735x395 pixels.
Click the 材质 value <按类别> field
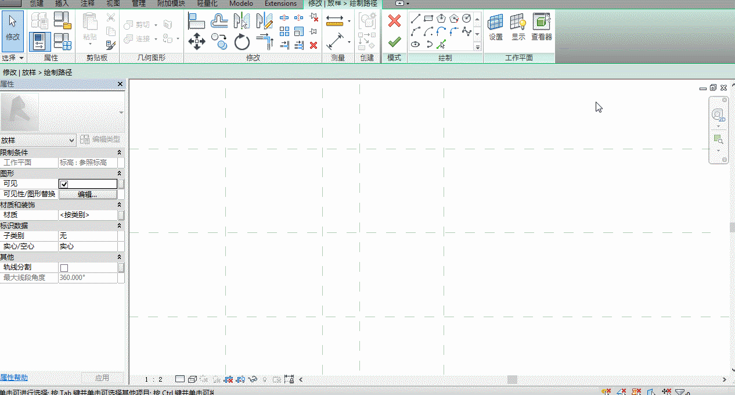88,215
